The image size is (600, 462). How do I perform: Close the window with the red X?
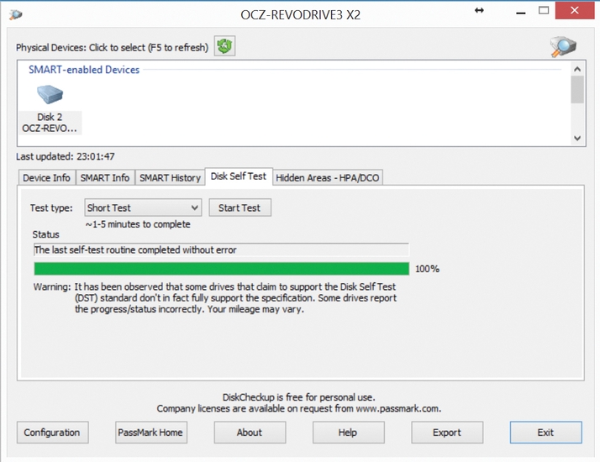(574, 10)
